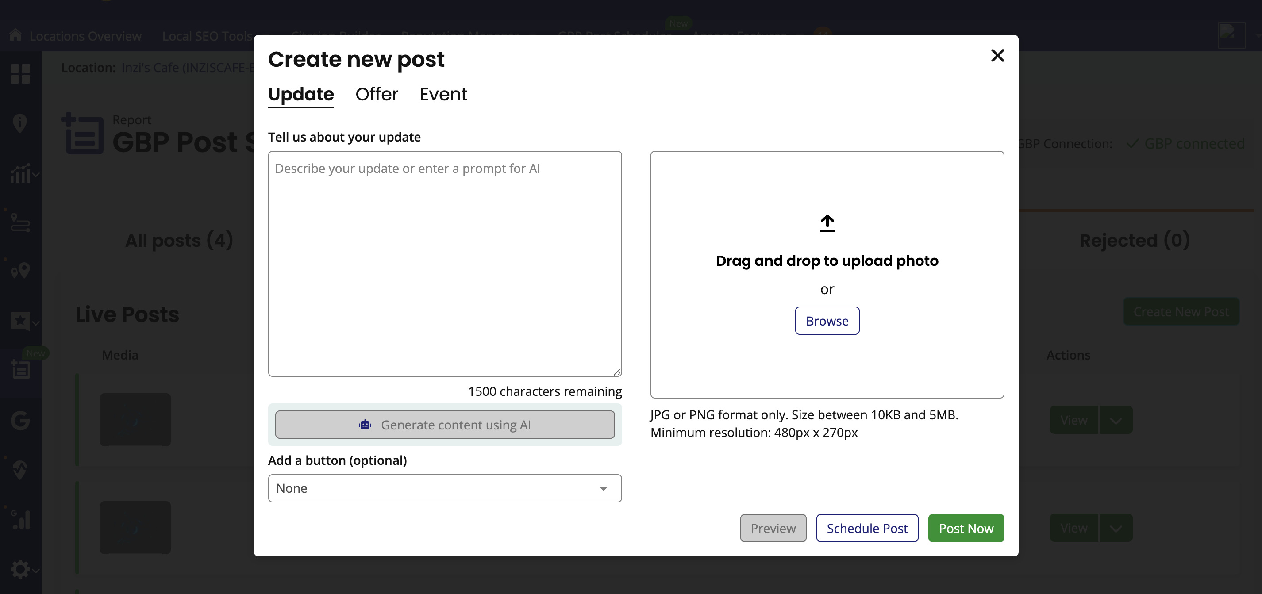Click the '1500 characters remaining' counter

(x=545, y=391)
